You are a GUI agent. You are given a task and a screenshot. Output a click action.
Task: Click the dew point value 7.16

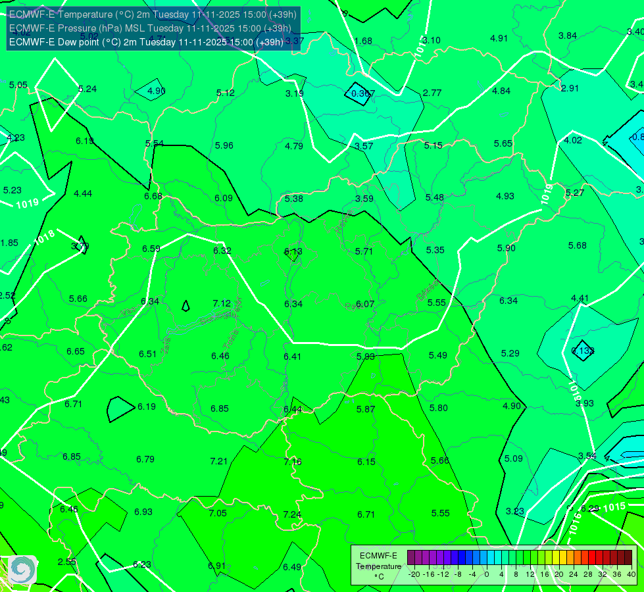[293, 462]
